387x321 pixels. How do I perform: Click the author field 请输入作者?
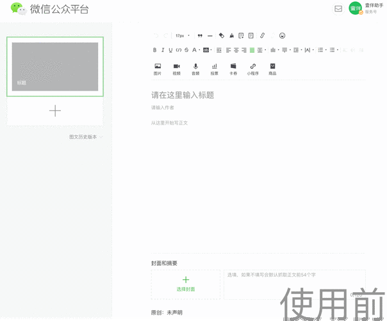click(162, 108)
